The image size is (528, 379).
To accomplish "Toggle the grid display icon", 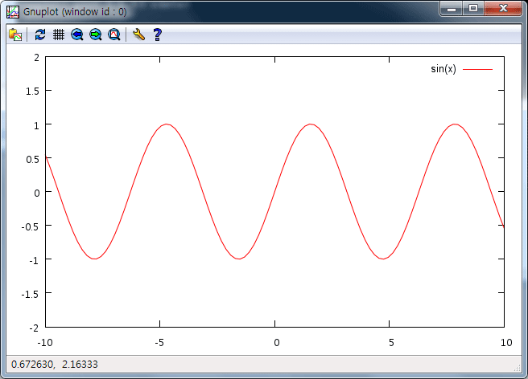I will click(x=59, y=35).
